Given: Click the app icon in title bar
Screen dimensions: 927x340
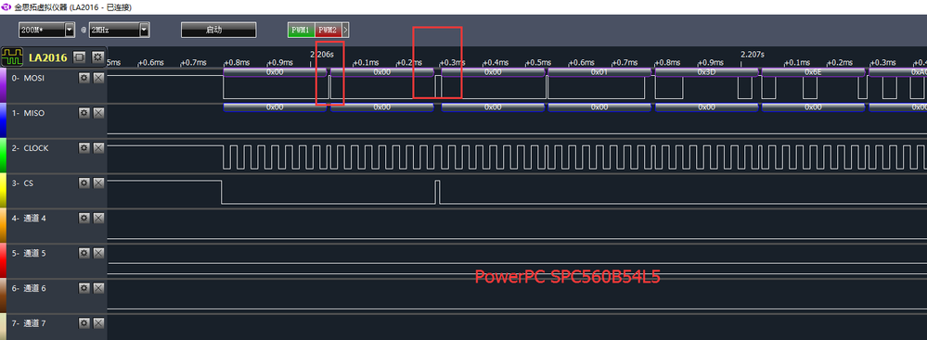Looking at the screenshot, I should 6,7.
